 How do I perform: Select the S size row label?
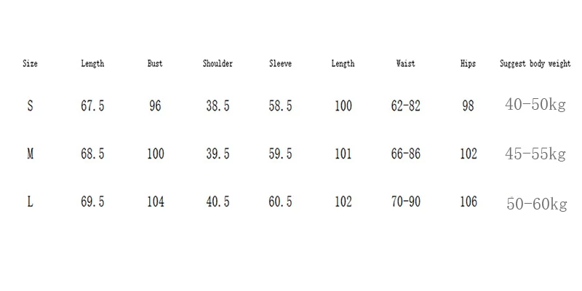(30, 106)
